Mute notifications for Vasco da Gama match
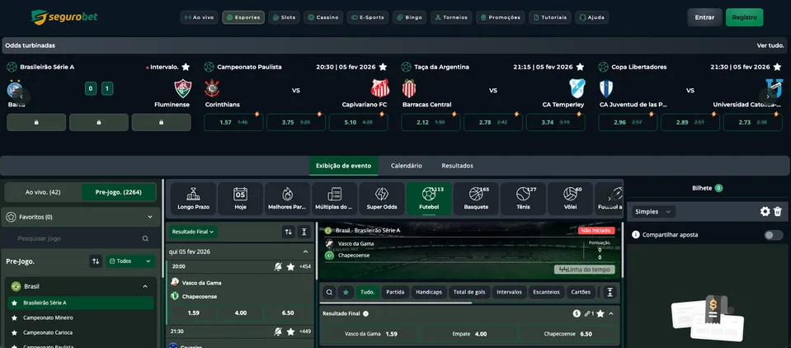791x348 pixels. (278, 267)
